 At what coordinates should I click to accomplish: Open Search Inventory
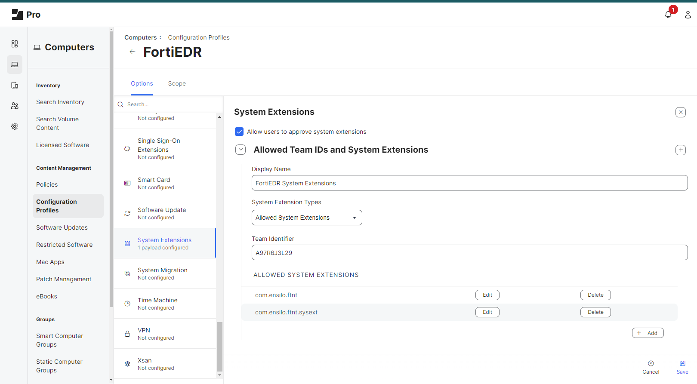(x=60, y=102)
